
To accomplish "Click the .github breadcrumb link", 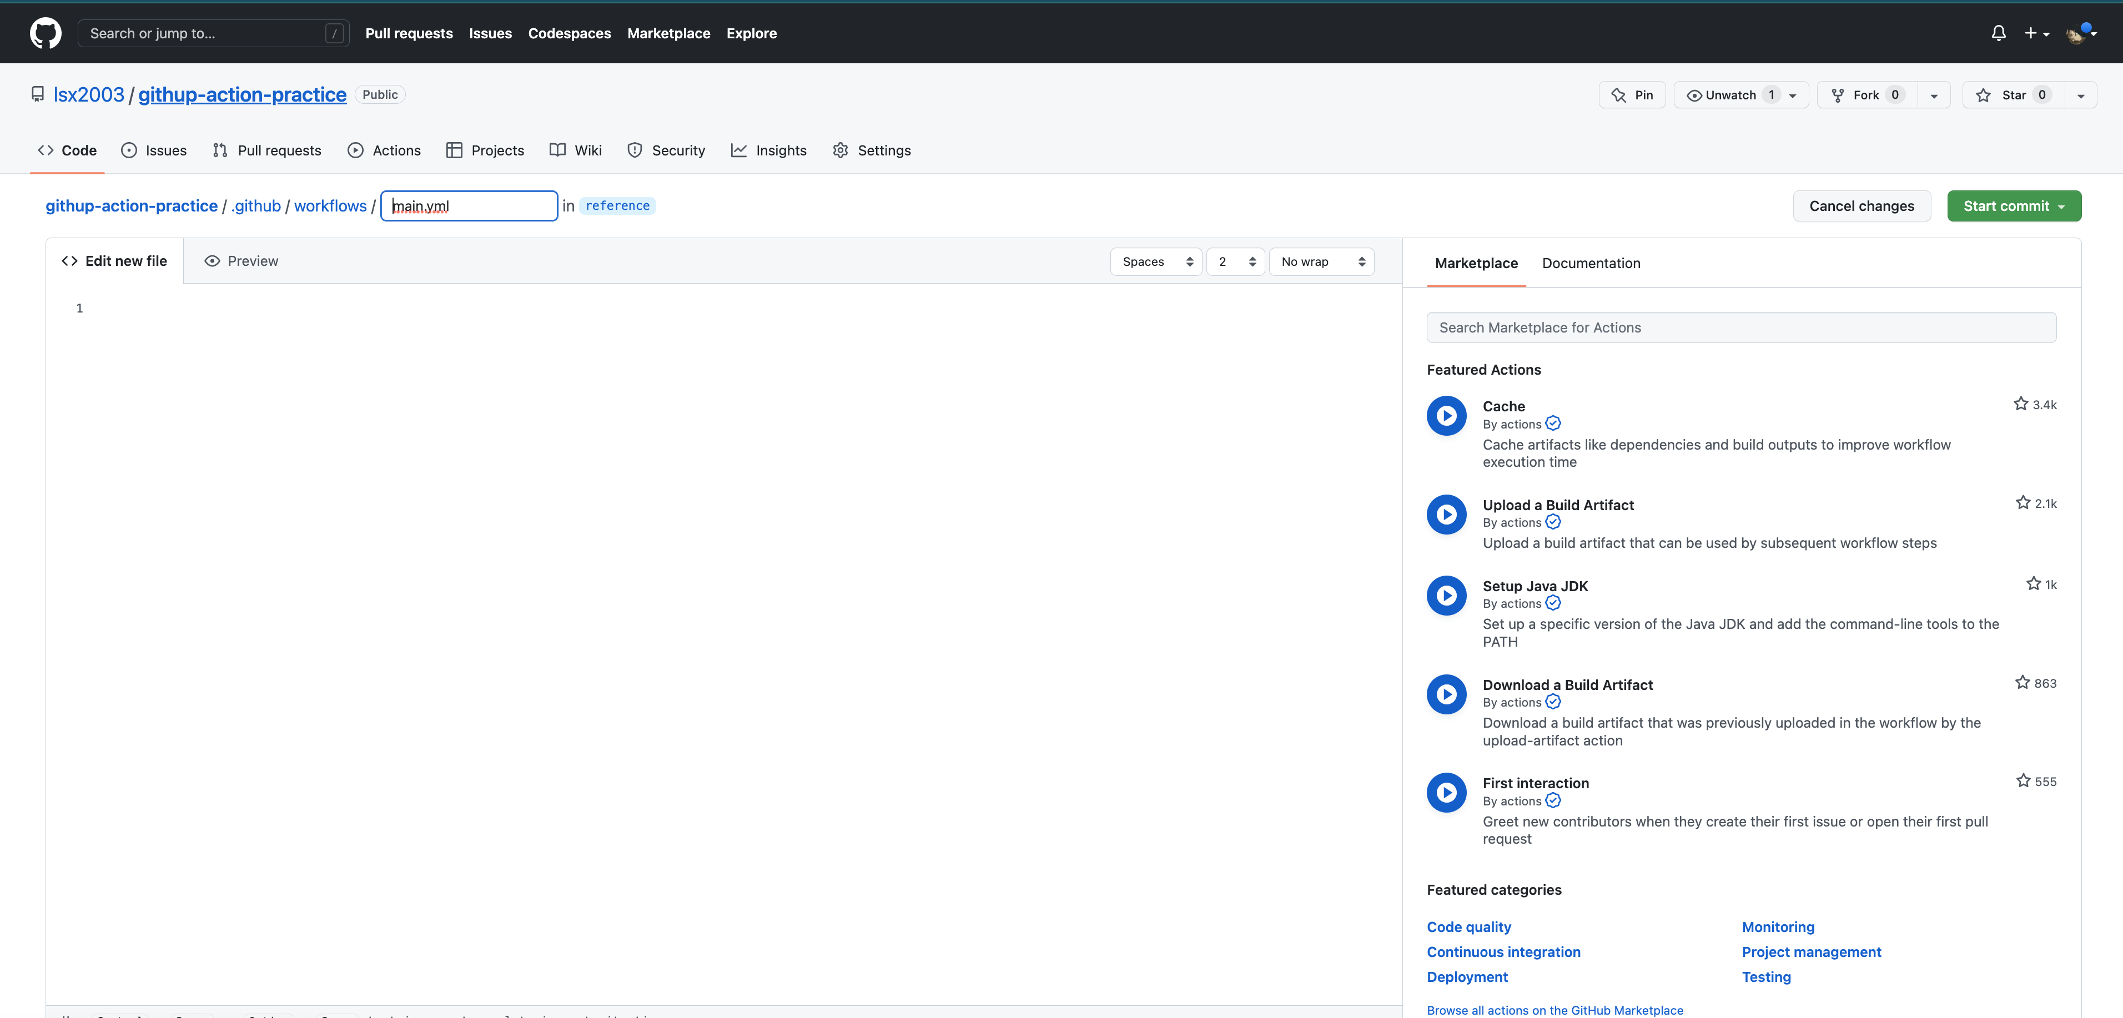I will coord(255,206).
